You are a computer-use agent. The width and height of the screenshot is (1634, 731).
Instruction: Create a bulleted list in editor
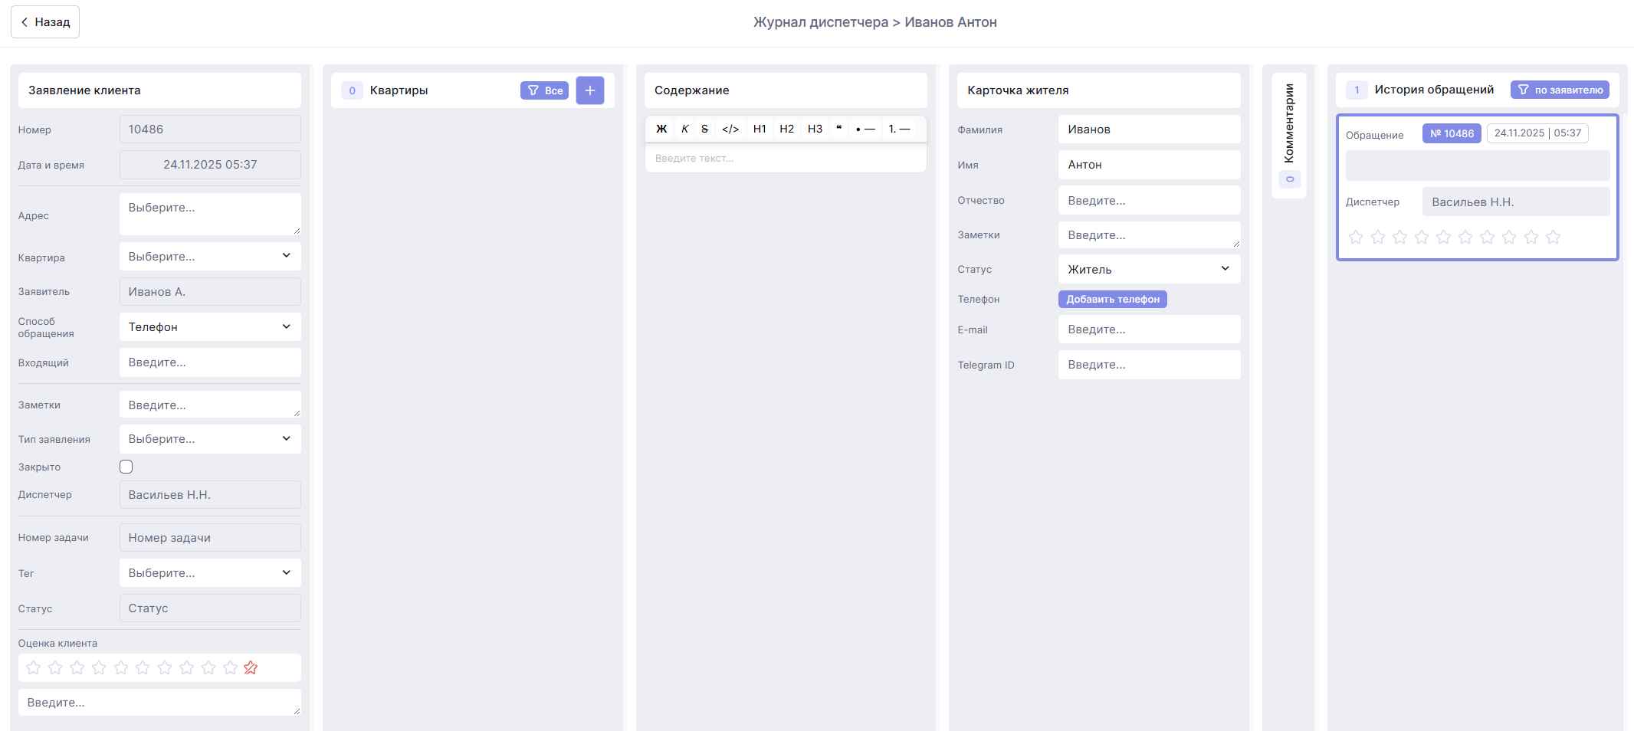click(865, 129)
